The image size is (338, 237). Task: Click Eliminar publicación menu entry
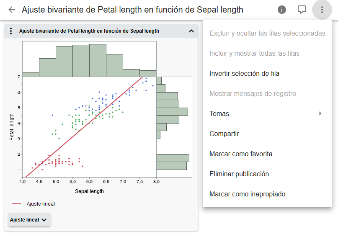pos(239,174)
